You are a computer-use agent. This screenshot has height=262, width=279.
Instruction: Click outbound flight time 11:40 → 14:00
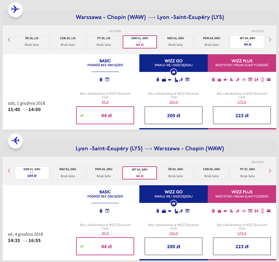[x=24, y=109]
